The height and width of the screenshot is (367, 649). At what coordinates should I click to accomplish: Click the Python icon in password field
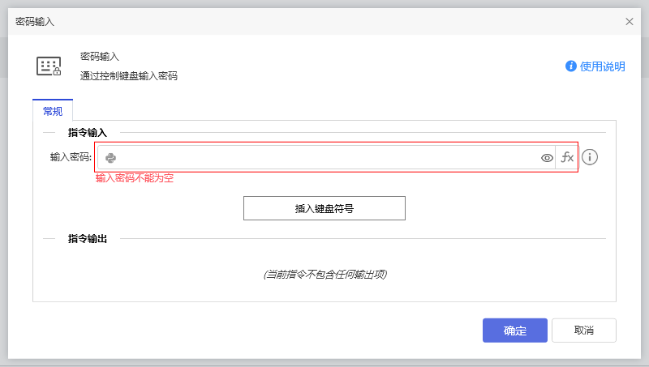(x=111, y=158)
